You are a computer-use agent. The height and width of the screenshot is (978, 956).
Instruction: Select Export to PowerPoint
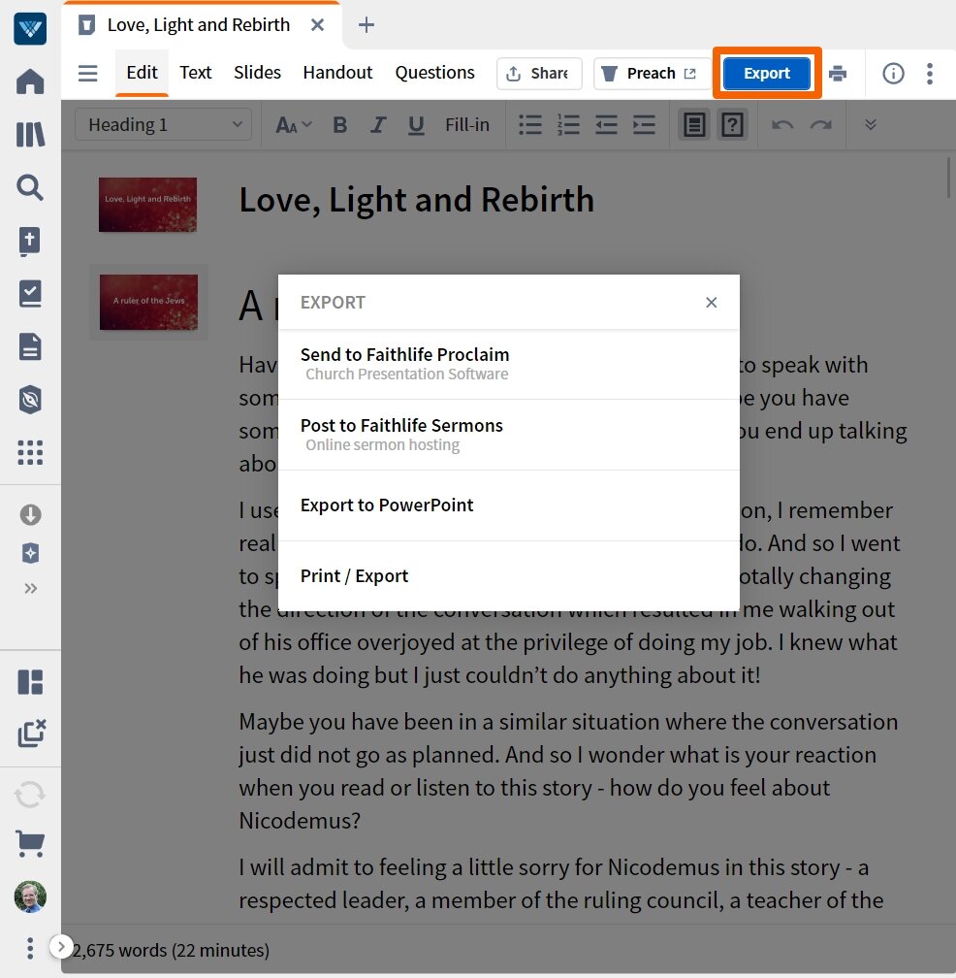click(508, 505)
